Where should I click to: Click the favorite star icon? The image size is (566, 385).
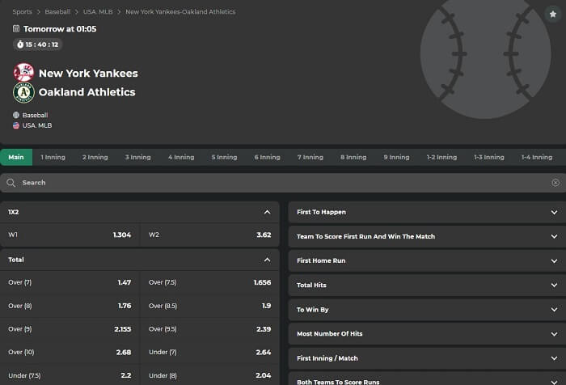[552, 14]
